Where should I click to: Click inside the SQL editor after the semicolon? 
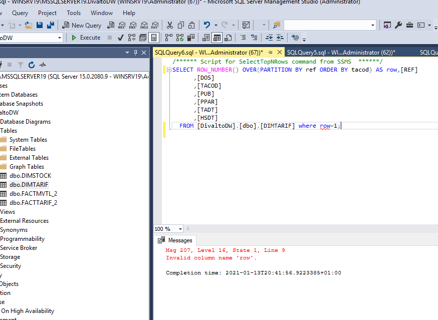coord(342,126)
